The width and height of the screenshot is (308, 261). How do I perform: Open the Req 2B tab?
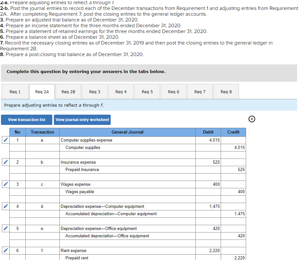[68, 92]
